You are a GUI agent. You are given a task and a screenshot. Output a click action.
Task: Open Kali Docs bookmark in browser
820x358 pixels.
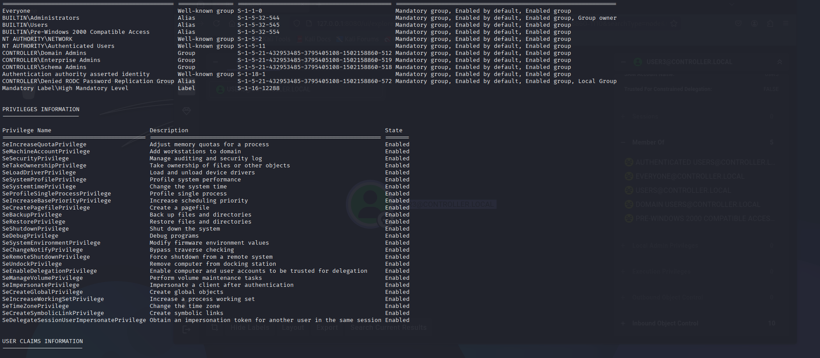(x=313, y=39)
